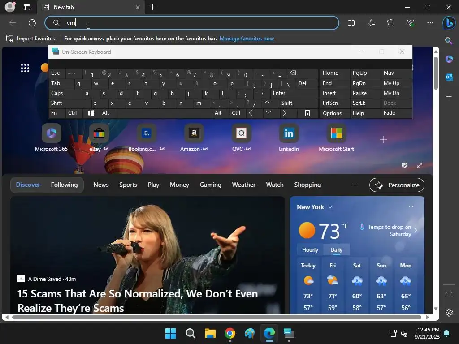Screen dimensions: 459x344
Task: Show more feed categories ellipsis
Action: click(355, 185)
